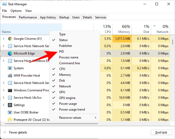Uncheck the Memory column option
The width and height of the screenshot is (175, 139).
pyautogui.click(x=54, y=75)
